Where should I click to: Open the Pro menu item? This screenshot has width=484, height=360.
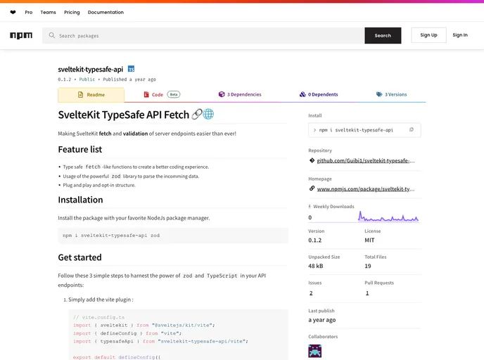[x=29, y=13]
